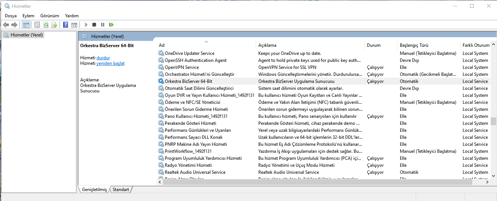Switch to the Standart tab
Image resolution: width=497 pixels, height=201 pixels.
[x=121, y=190]
